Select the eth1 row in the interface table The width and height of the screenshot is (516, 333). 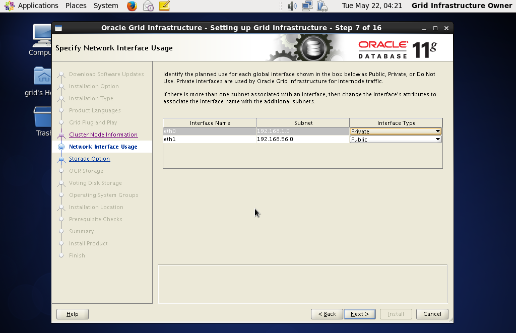[209, 140]
